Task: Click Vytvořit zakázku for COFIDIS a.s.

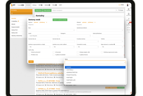Action: (68, 94)
